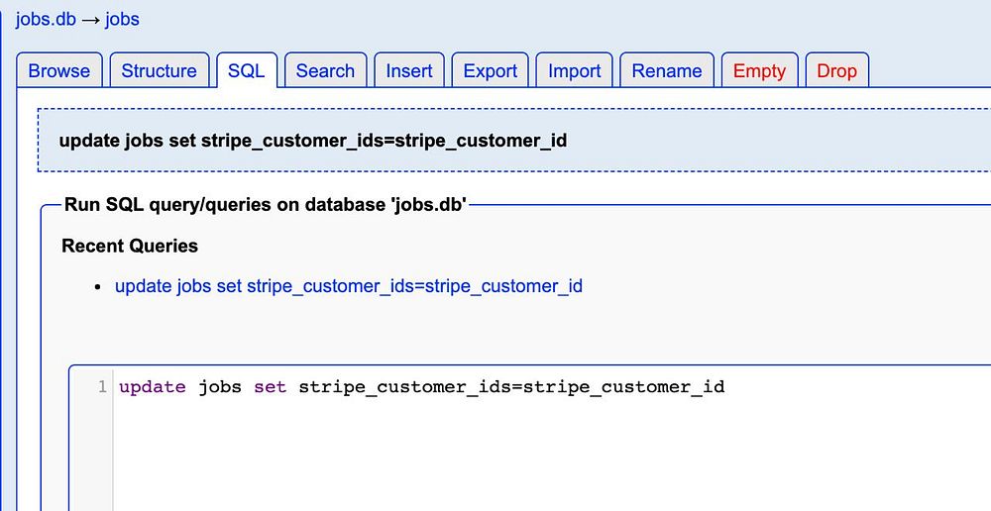Click the red Drop tab
This screenshot has width=991, height=511.
pos(837,71)
